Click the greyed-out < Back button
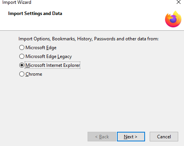The height and width of the screenshot is (146, 184). 102,137
